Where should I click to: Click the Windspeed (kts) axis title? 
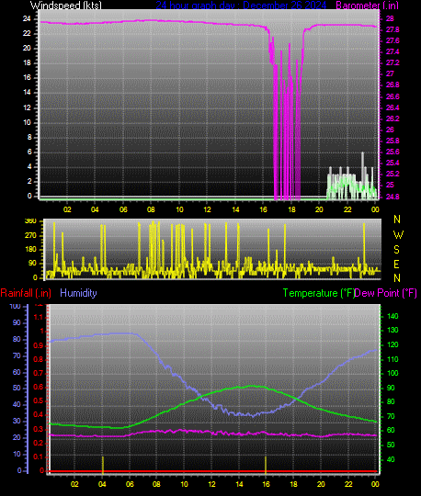(x=66, y=6)
